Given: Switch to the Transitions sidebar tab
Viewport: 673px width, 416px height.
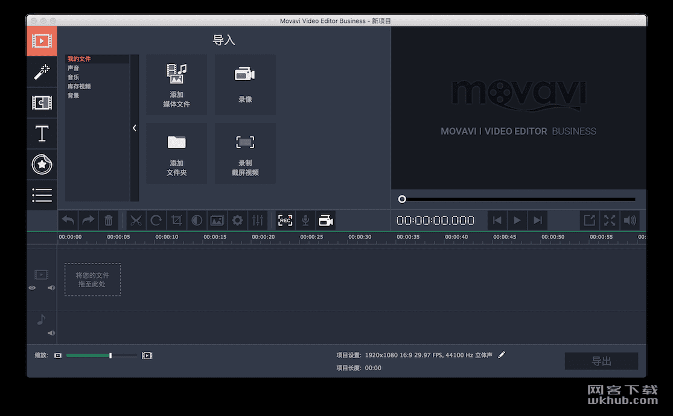Looking at the screenshot, I should pos(42,102).
